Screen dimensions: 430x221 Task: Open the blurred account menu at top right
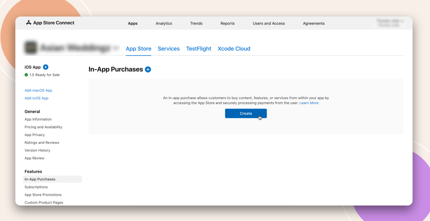click(390, 23)
